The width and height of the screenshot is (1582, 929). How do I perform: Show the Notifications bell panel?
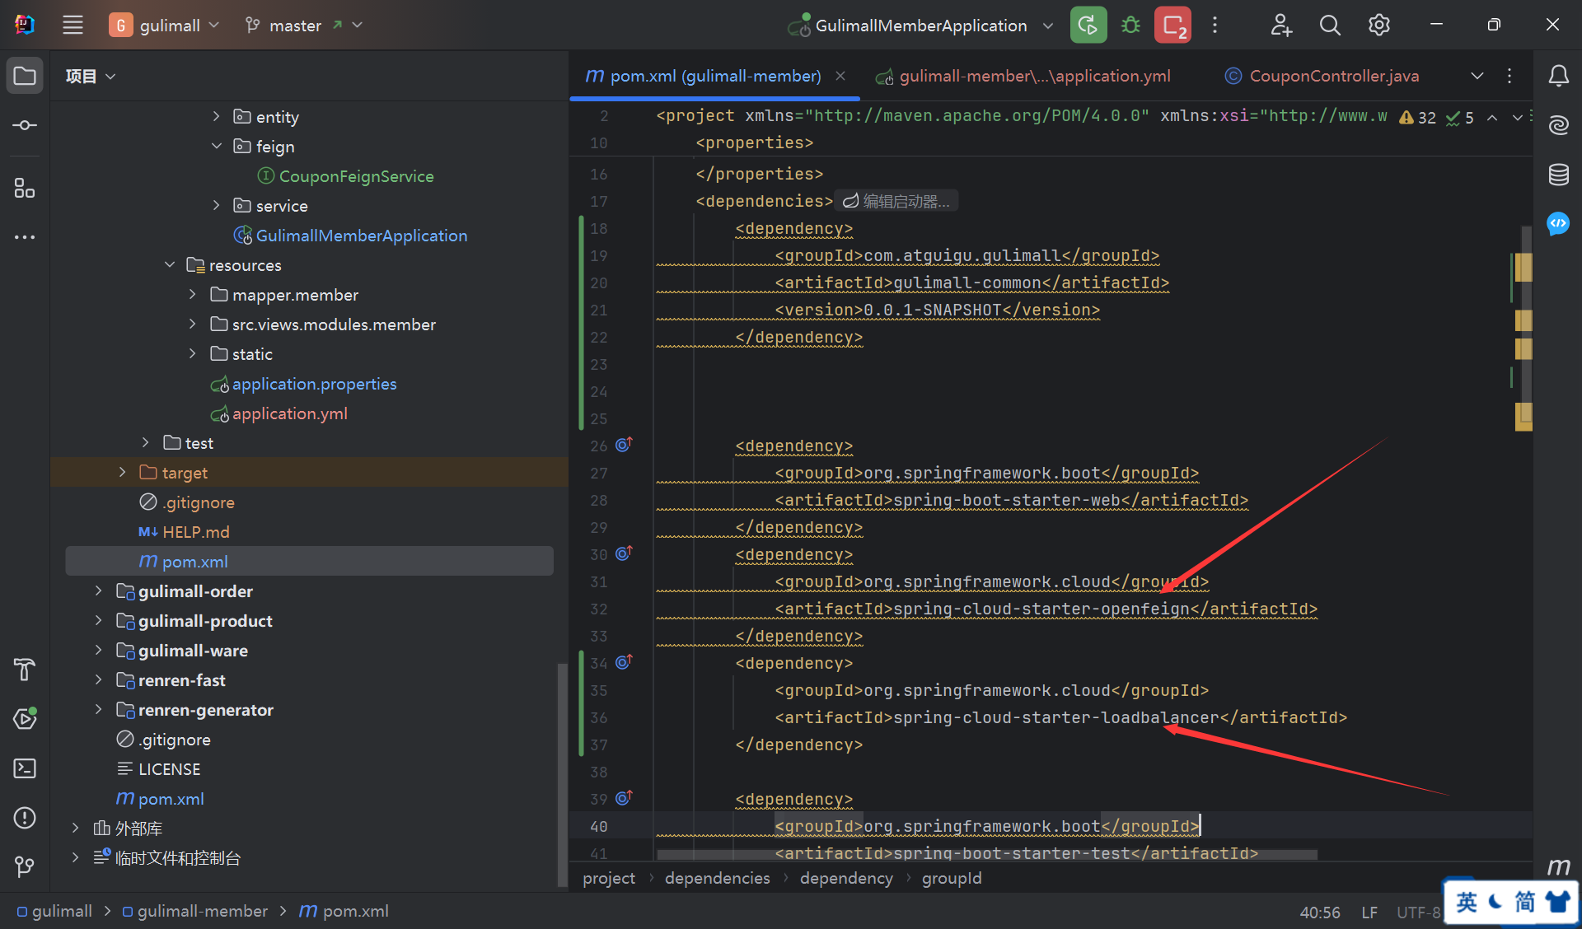1558,76
